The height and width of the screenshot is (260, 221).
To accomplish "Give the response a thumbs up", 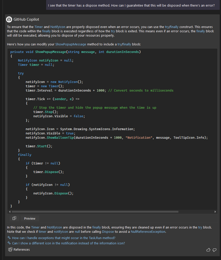I will coord(208,250).
